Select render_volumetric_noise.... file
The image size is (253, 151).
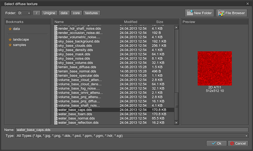114,37
